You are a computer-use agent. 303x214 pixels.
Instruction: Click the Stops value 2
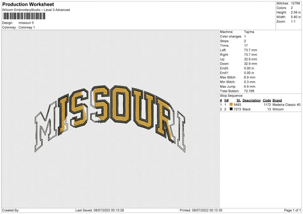pos(245,41)
